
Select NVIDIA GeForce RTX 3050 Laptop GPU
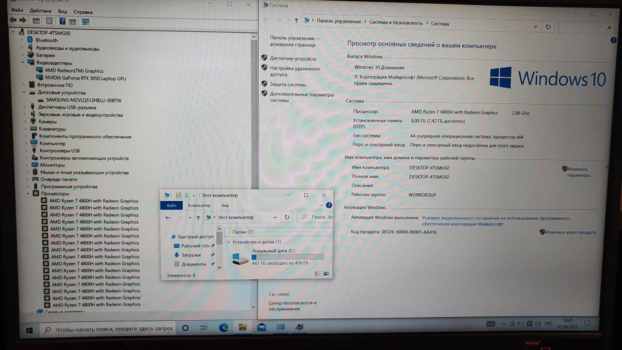pos(85,78)
